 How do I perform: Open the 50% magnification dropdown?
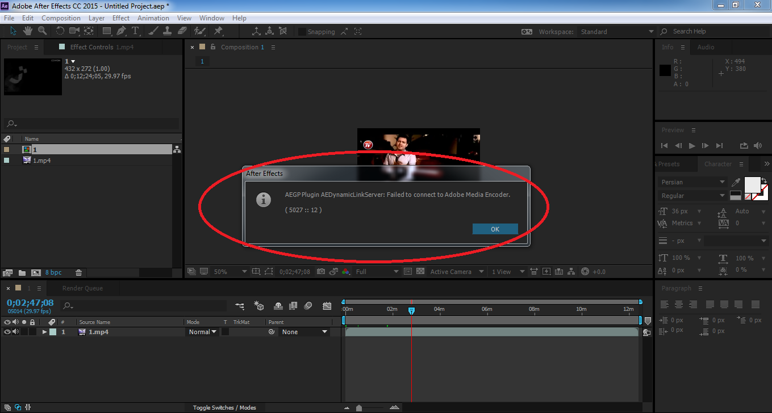[231, 272]
